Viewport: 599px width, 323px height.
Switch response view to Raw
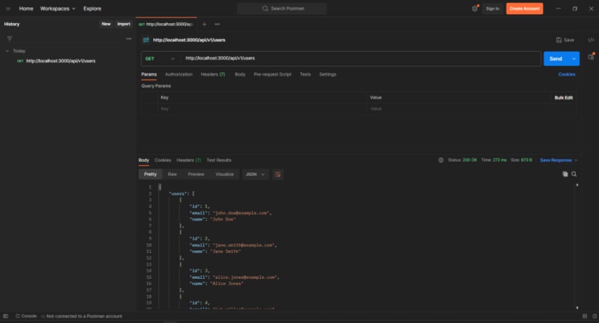tap(172, 174)
